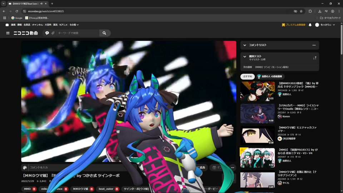Image resolution: width=343 pixels, height=193 pixels.
Task: Expand the その他 dropdown menu
Action: (x=74, y=25)
